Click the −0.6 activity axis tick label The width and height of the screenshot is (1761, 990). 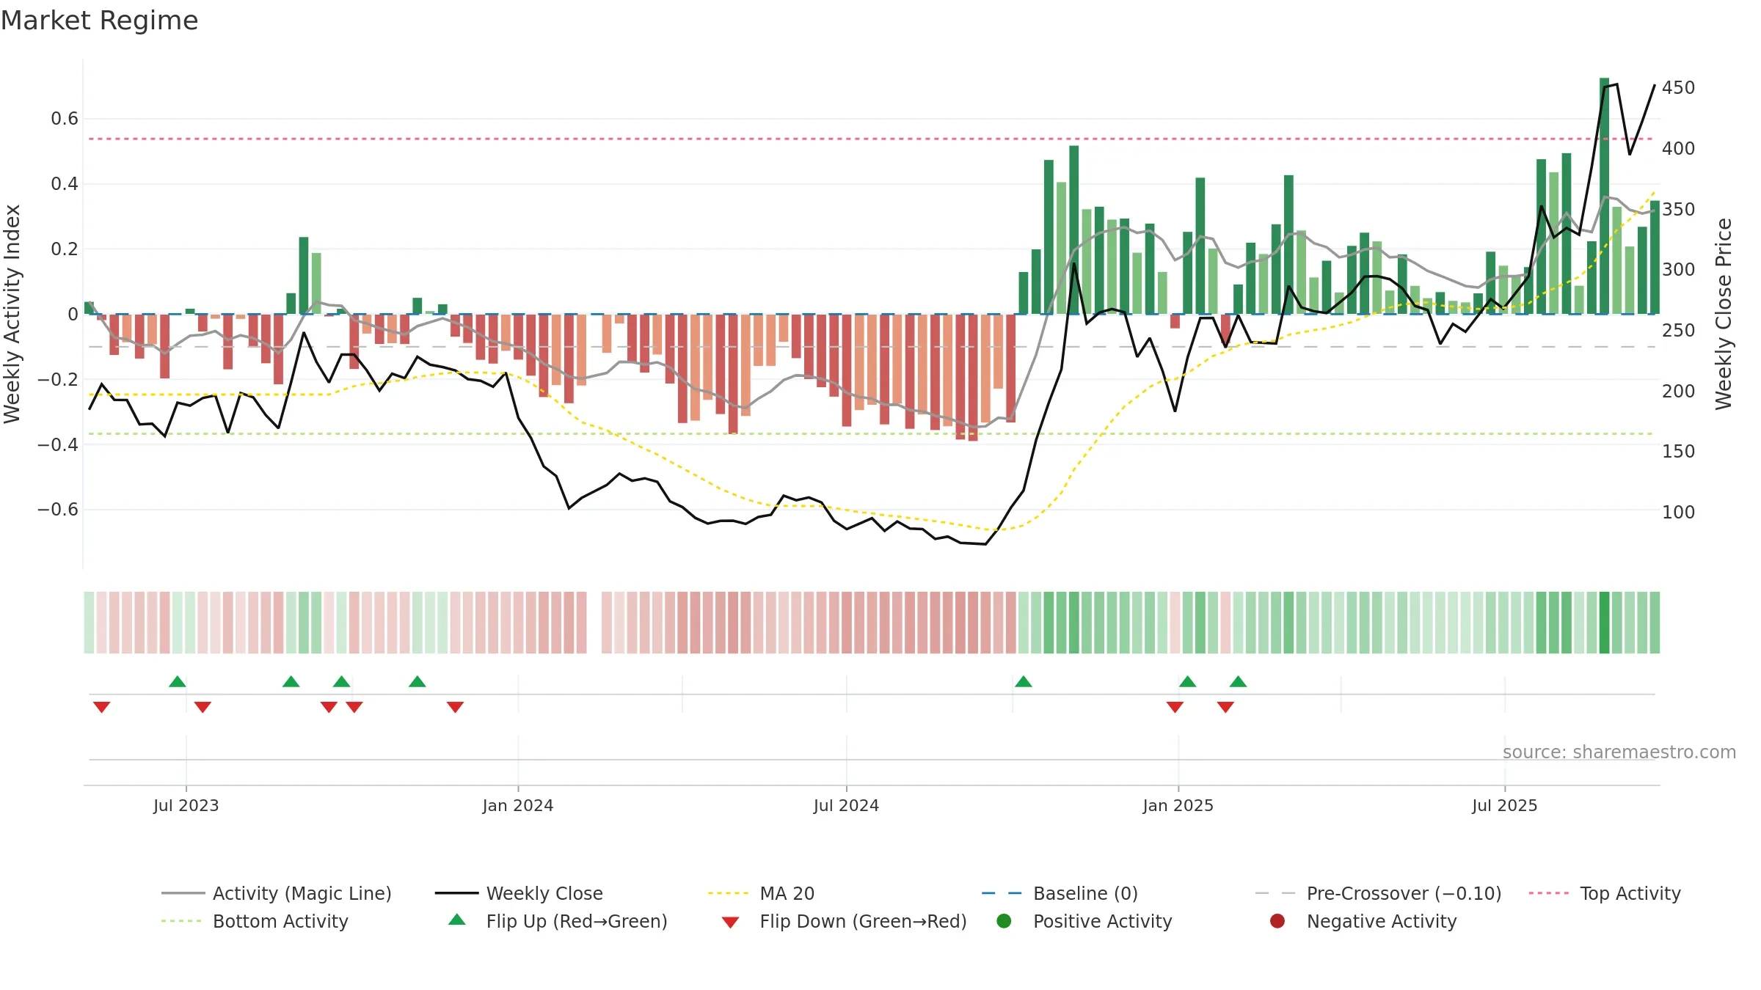pyautogui.click(x=57, y=510)
